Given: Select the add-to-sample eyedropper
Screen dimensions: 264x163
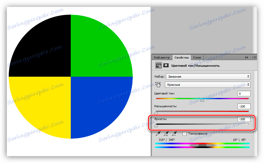Looking at the screenshot, I should [x=166, y=134].
